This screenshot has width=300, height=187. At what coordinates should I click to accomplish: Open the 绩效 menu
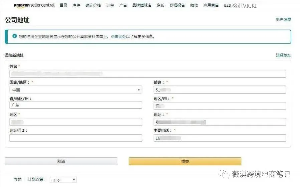[x=194, y=5]
